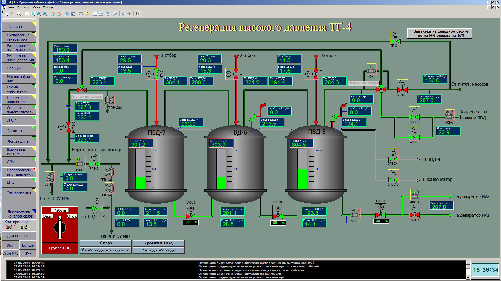Cascade windows icon
Screen dimensions: 501x281
pyautogui.click(x=107, y=14)
